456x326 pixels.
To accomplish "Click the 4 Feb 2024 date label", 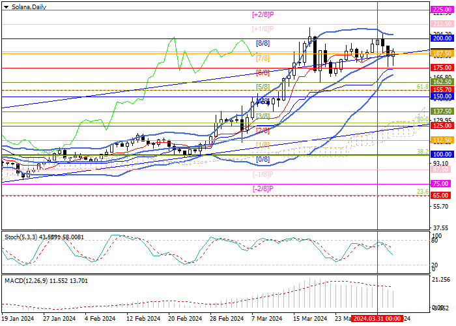I will 100,318.
